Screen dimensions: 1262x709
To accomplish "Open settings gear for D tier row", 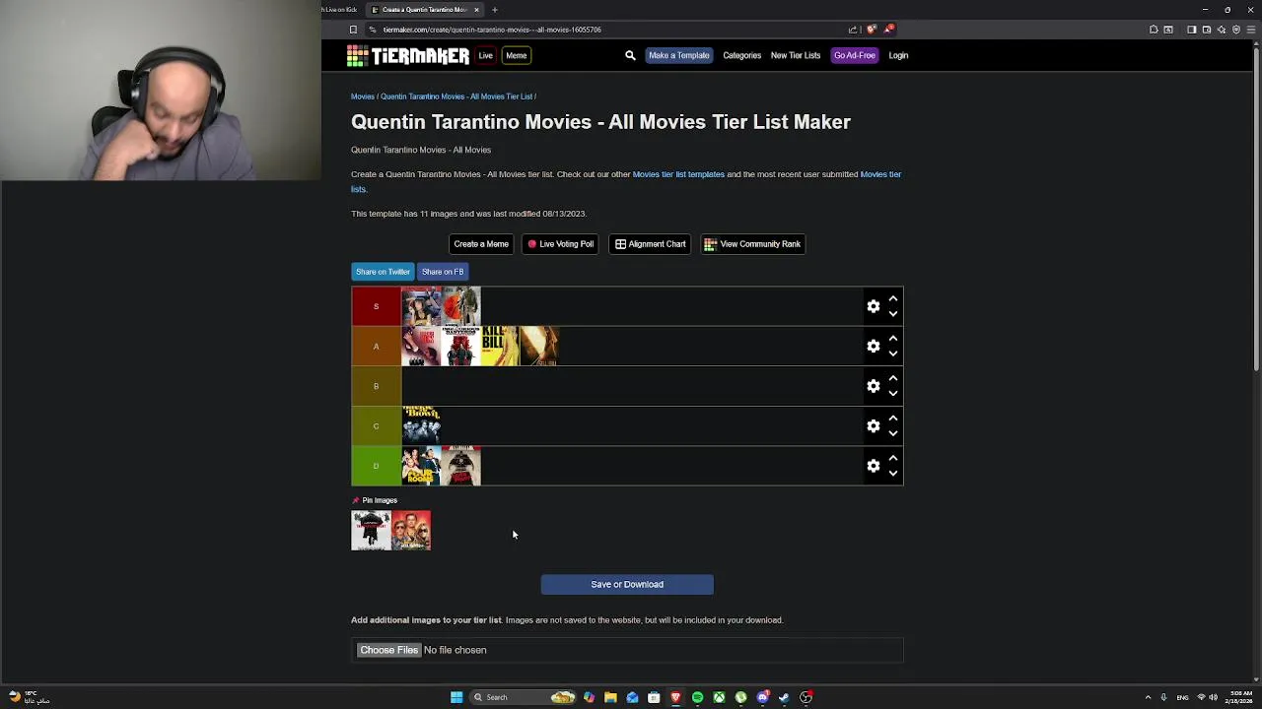I will (873, 466).
